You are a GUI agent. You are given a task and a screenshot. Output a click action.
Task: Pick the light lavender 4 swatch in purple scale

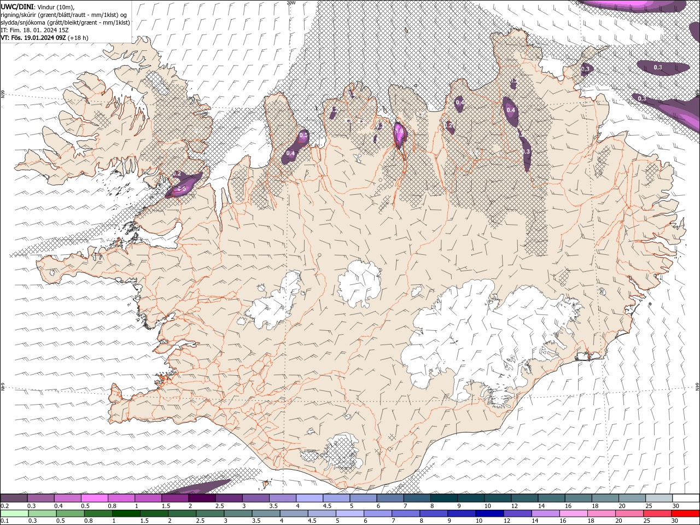[x=310, y=498]
